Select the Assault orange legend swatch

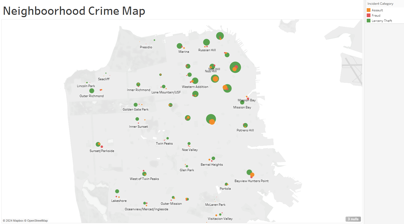pos(369,10)
